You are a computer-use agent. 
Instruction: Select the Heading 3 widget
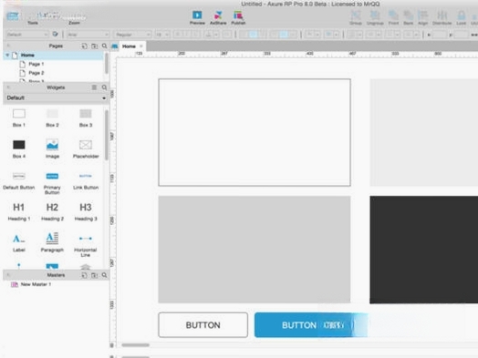pos(86,211)
